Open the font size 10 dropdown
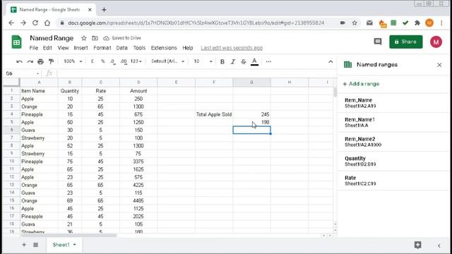The image size is (452, 254). tap(203, 61)
